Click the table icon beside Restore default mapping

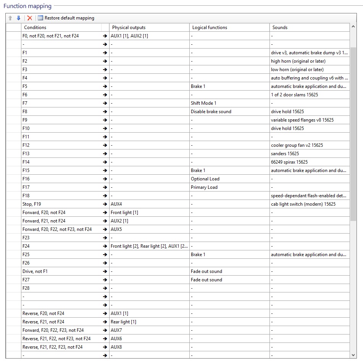40,18
